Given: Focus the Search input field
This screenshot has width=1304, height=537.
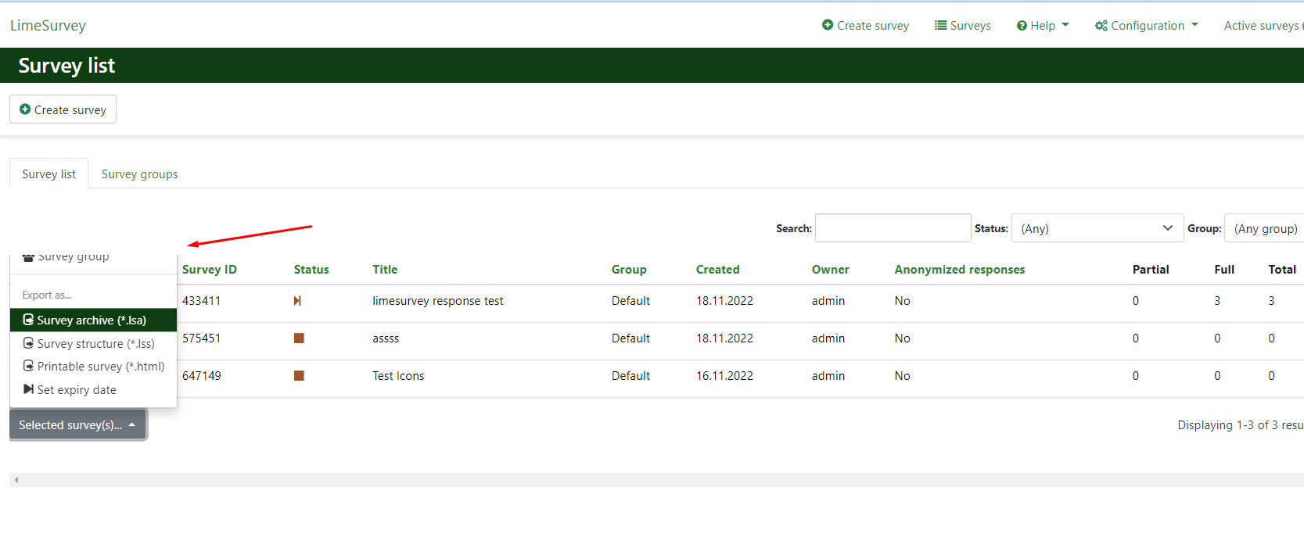Looking at the screenshot, I should pyautogui.click(x=893, y=228).
